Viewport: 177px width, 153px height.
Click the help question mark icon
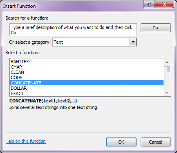tap(149, 4)
